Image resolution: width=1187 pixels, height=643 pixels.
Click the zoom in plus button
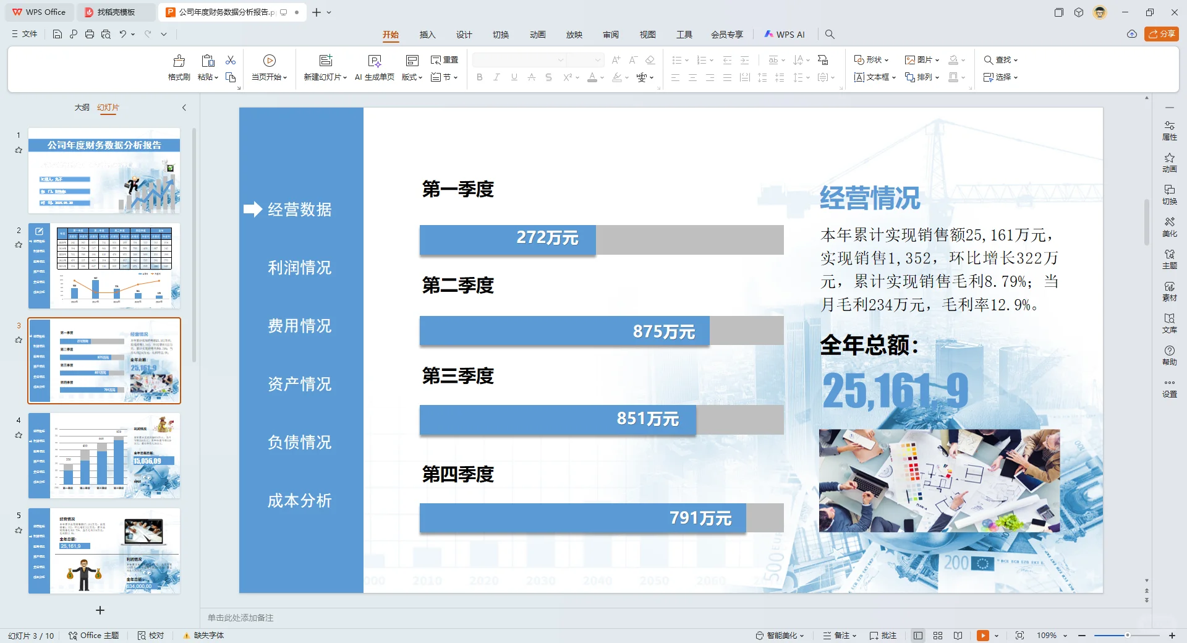pos(1172,636)
